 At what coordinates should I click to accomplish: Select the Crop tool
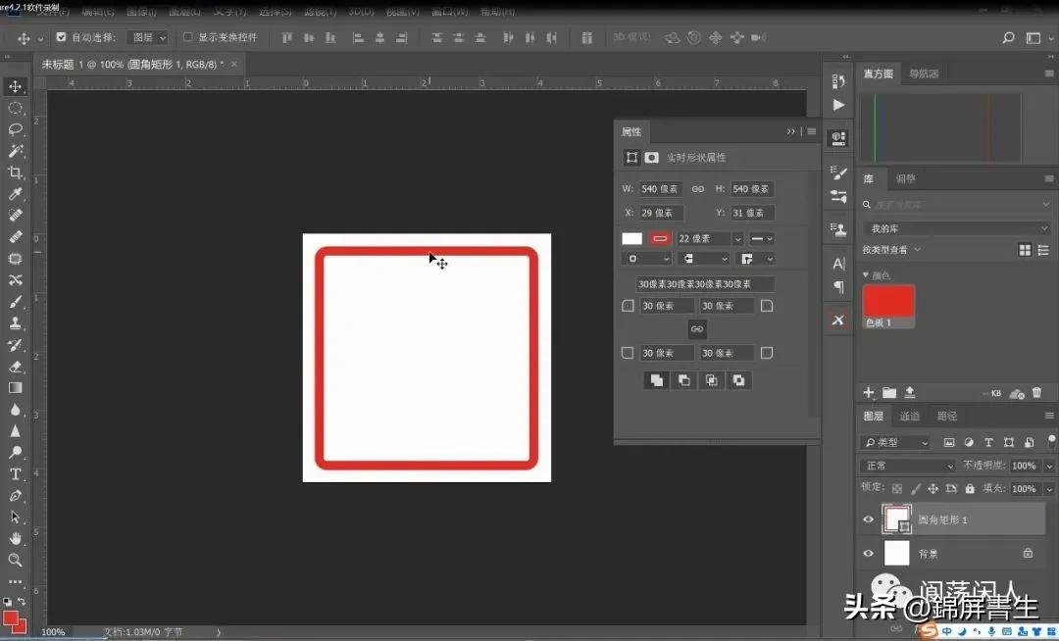tap(14, 172)
